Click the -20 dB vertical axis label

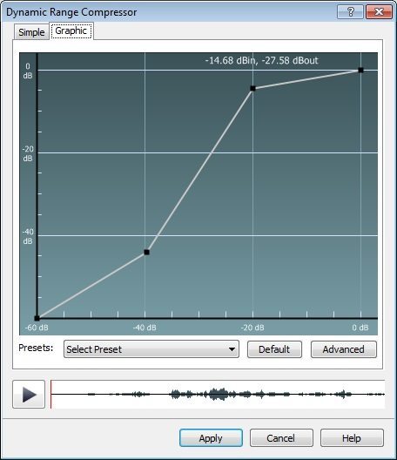(x=28, y=153)
